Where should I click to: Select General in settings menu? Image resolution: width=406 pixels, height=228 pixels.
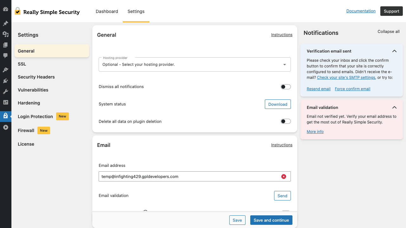coord(52,51)
